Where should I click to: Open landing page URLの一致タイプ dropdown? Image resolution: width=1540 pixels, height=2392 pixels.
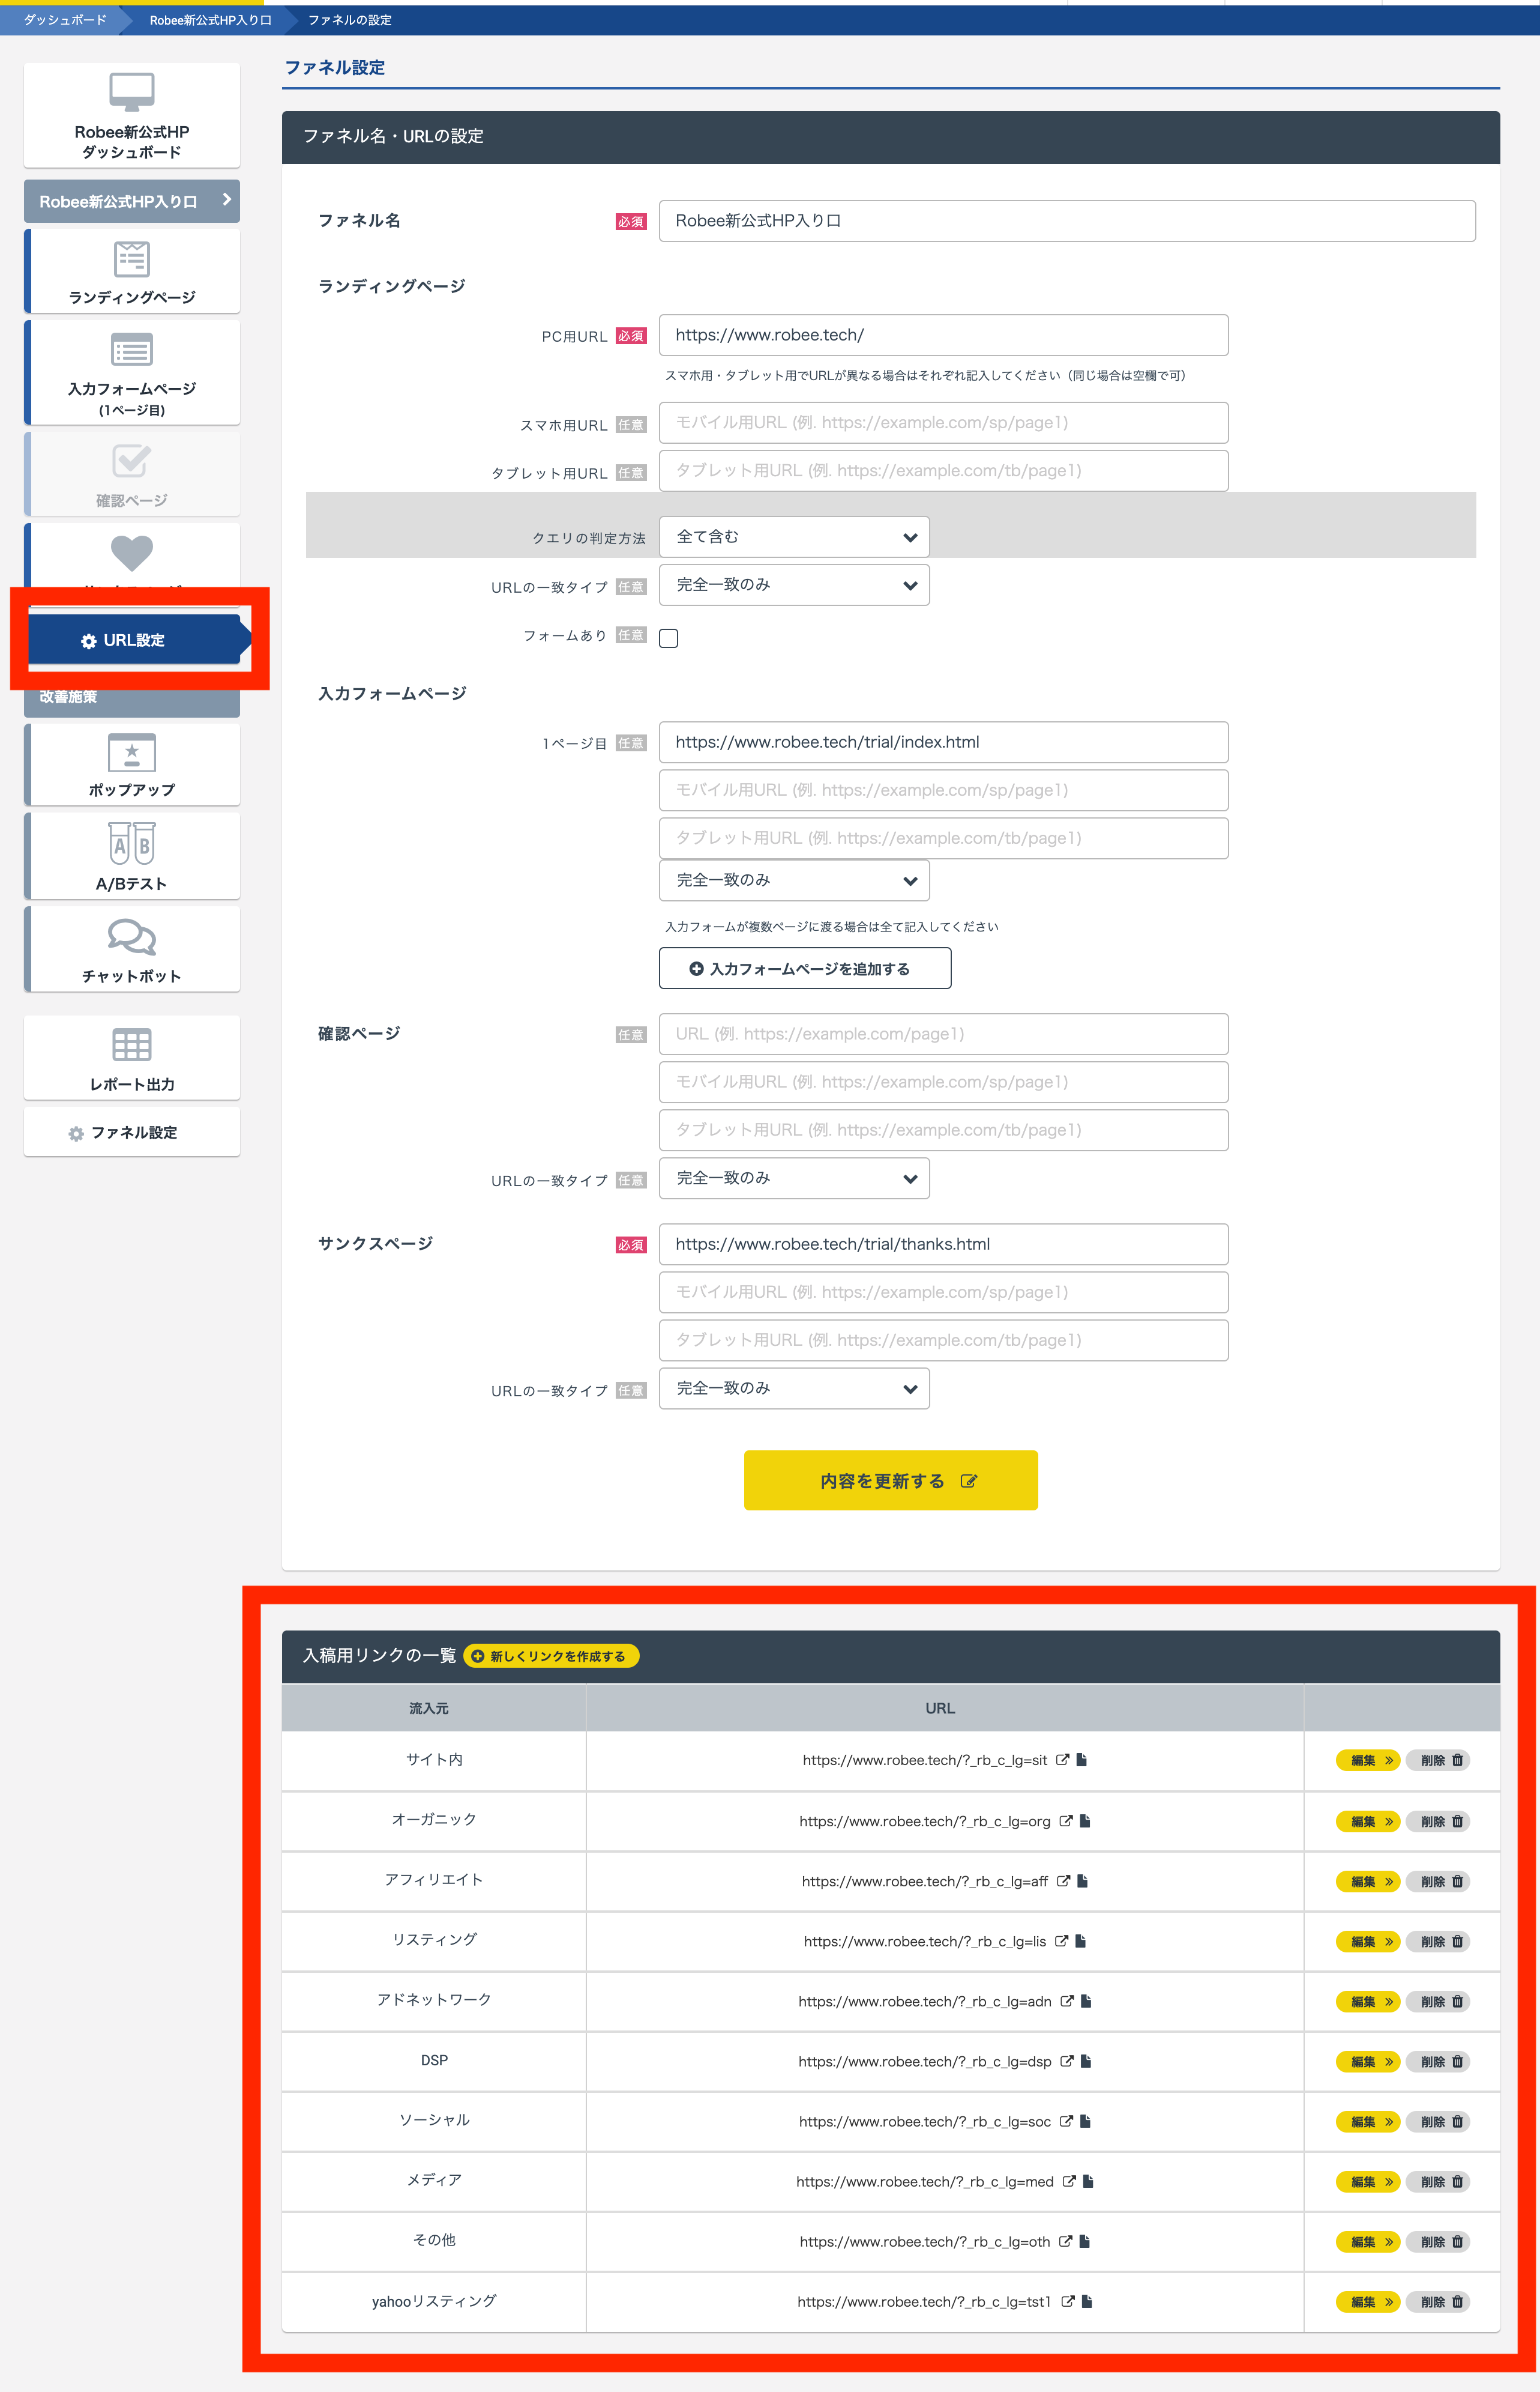794,586
